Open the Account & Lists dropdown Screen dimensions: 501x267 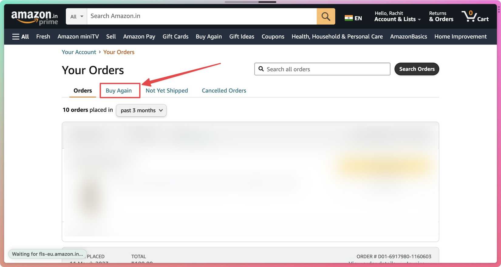pos(397,16)
